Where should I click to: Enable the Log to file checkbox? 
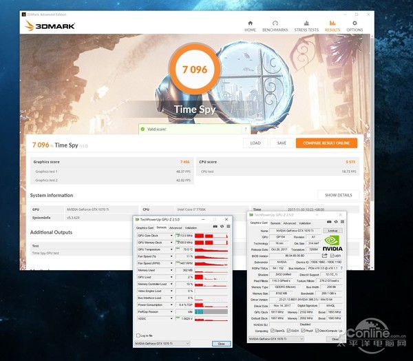pos(139,335)
